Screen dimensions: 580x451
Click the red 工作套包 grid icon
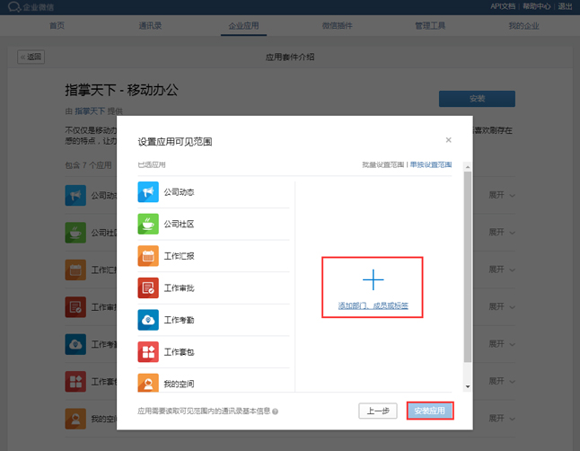148,352
